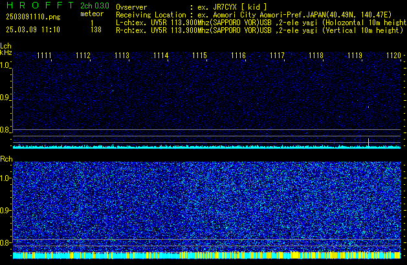Click the Lch channel label
The height and width of the screenshot is (265, 407).
(6, 46)
